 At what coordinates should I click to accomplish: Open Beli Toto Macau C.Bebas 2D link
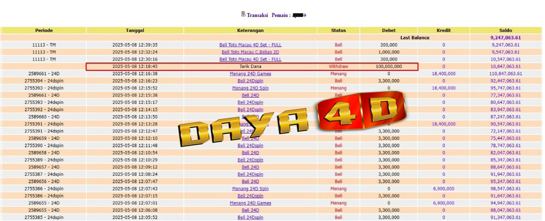250,52
